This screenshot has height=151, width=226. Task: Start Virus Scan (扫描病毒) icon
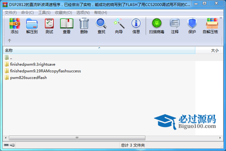(x=157, y=26)
